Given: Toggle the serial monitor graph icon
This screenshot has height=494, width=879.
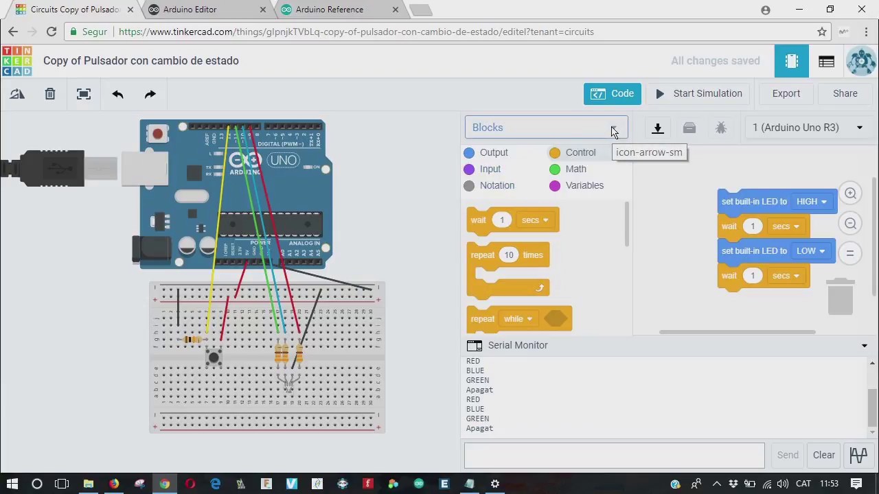Looking at the screenshot, I should click(x=858, y=455).
